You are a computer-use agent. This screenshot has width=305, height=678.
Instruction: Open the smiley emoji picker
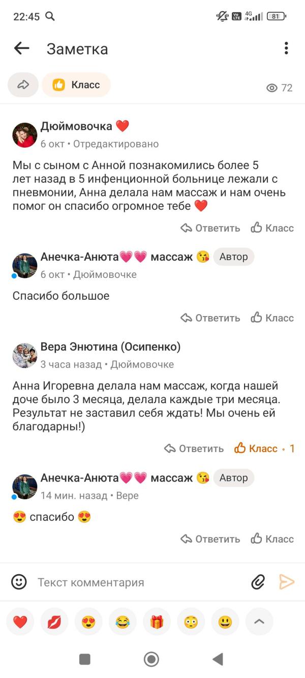point(19,582)
